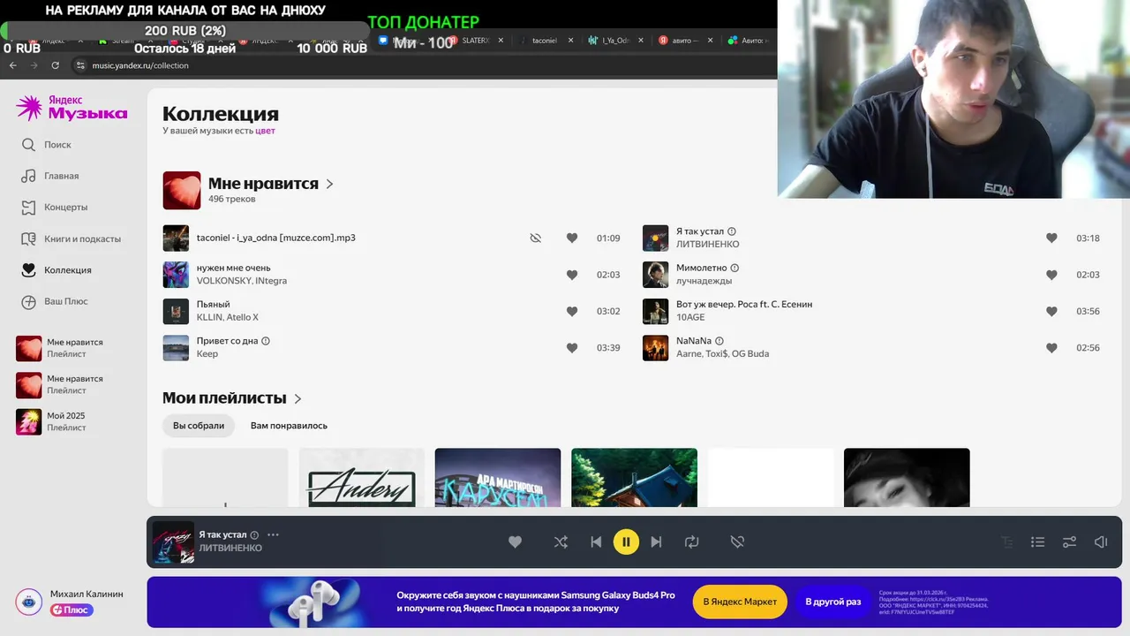Open Мой 2025 playlist in sidebar
The height and width of the screenshot is (636, 1130).
point(66,421)
